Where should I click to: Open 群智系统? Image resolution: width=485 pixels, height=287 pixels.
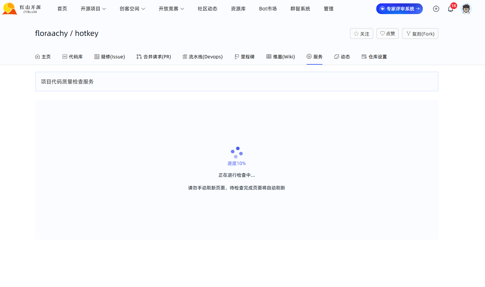pyautogui.click(x=300, y=9)
